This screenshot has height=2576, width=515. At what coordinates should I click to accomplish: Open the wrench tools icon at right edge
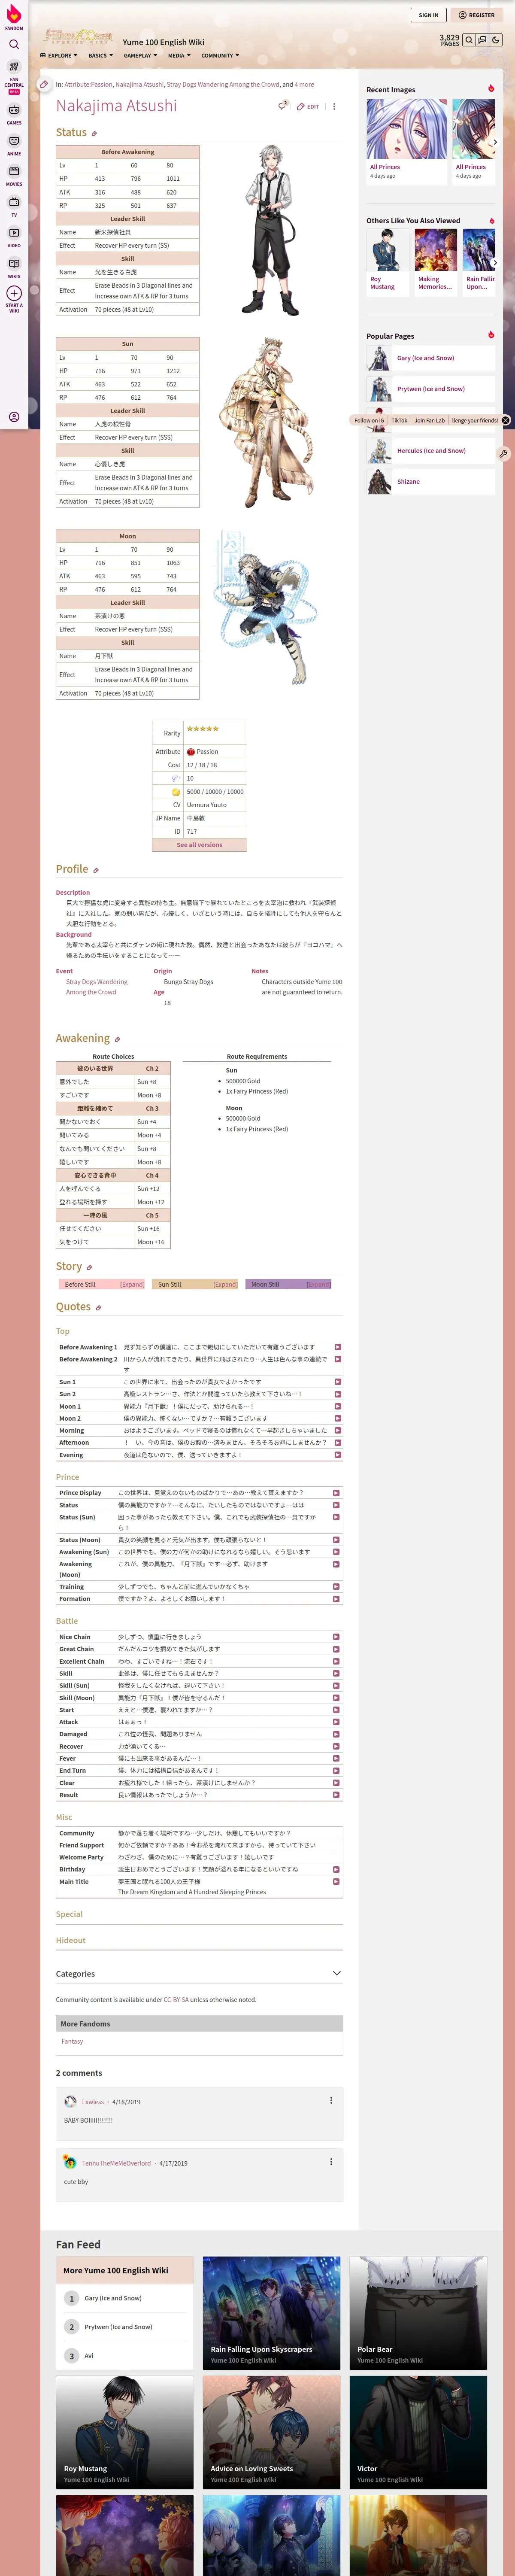coord(503,453)
